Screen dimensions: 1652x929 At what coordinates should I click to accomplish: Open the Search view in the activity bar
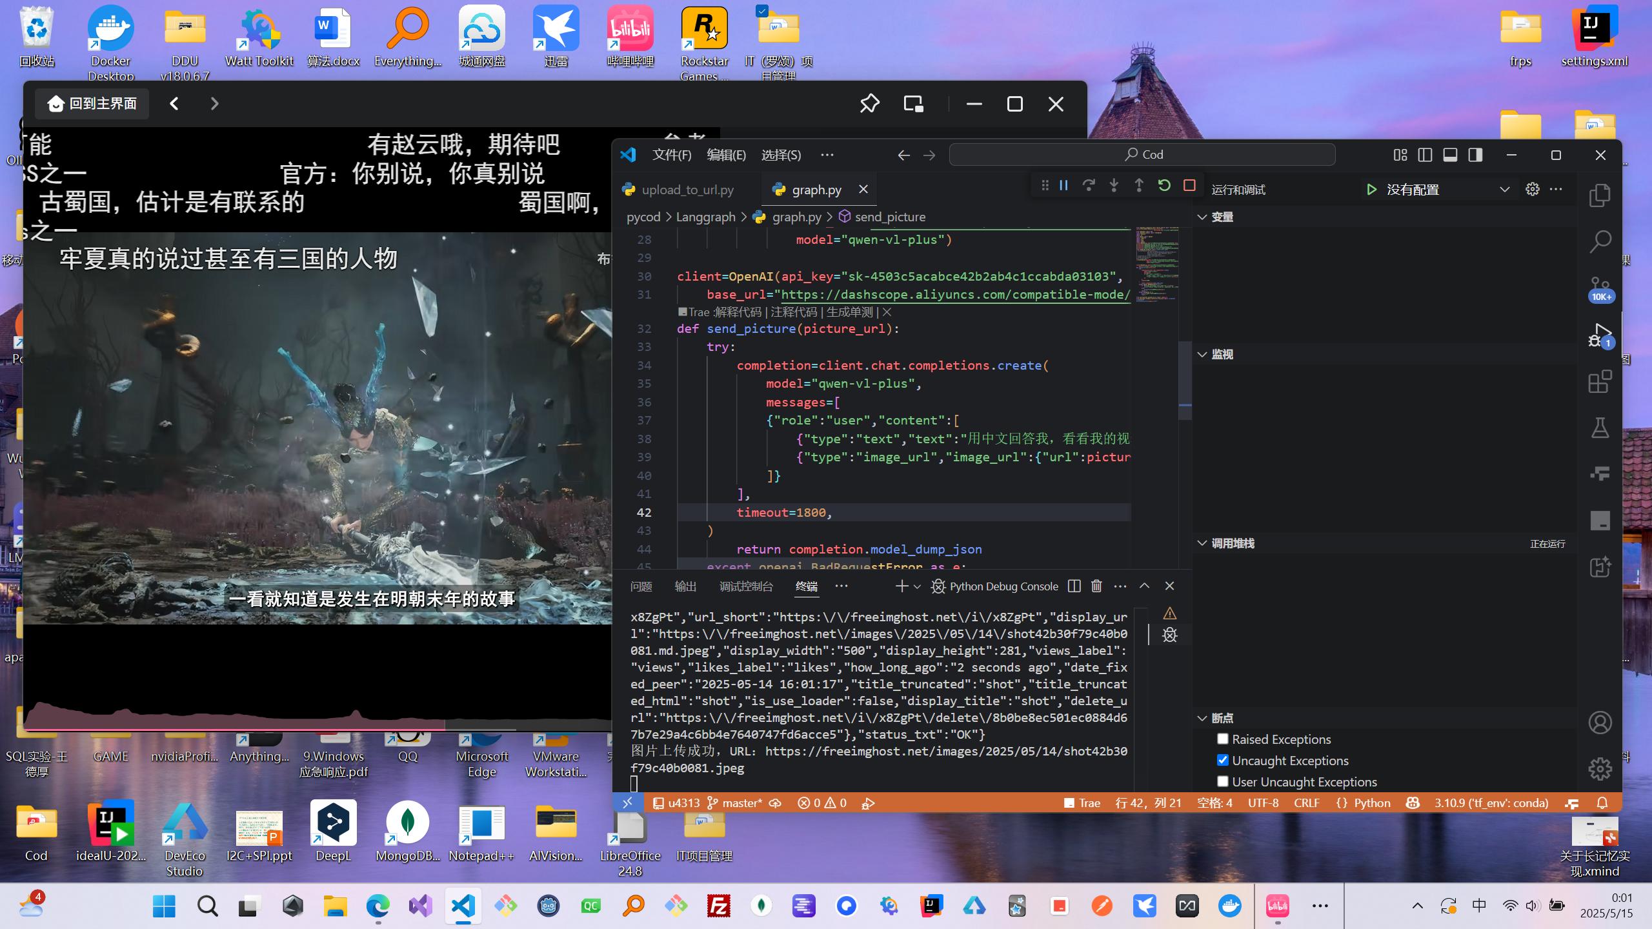click(x=1600, y=242)
